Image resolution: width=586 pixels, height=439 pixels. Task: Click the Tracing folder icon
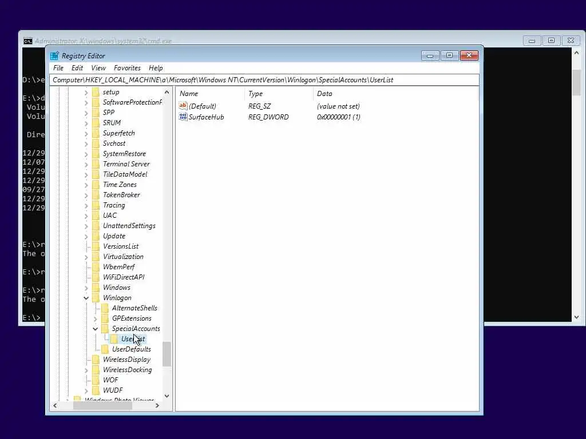[96, 205]
